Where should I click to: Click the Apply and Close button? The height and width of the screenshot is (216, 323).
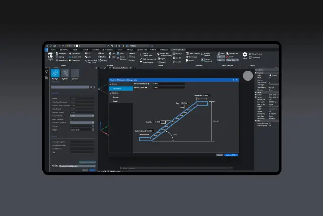click(x=231, y=155)
